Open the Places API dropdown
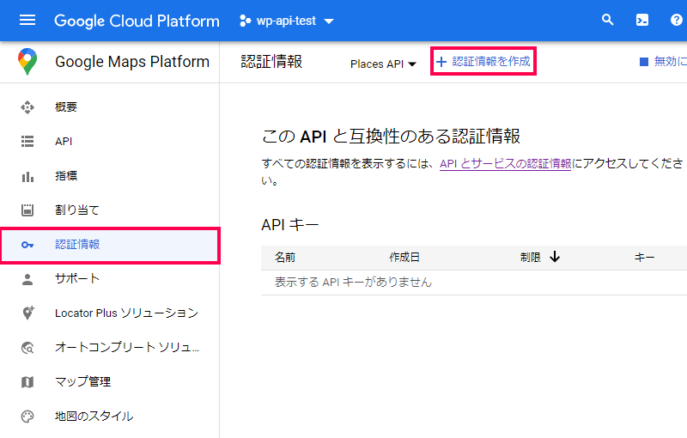This screenshot has height=438, width=687. coord(383,64)
